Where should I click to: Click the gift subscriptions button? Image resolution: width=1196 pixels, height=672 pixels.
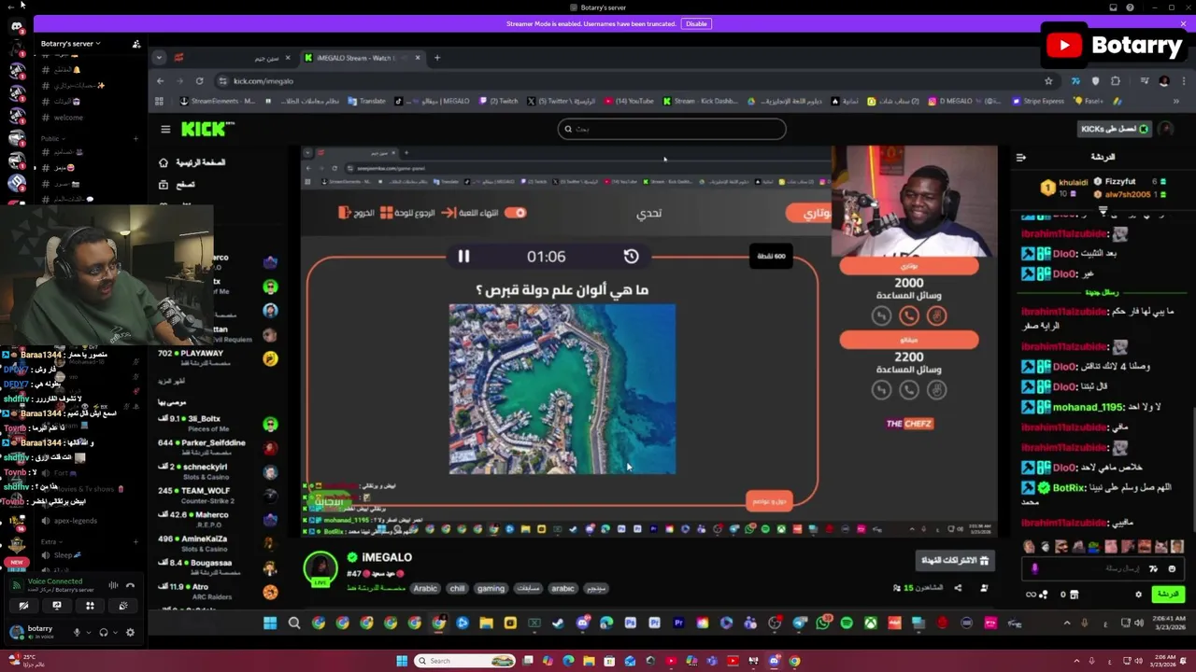[956, 560]
